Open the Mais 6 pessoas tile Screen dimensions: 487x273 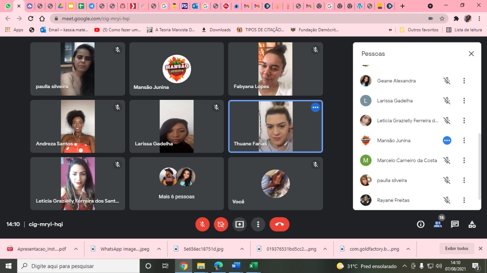pyautogui.click(x=177, y=183)
